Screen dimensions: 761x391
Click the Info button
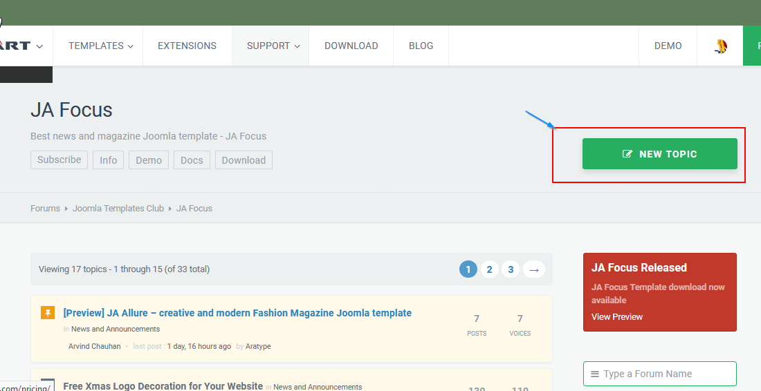[108, 160]
